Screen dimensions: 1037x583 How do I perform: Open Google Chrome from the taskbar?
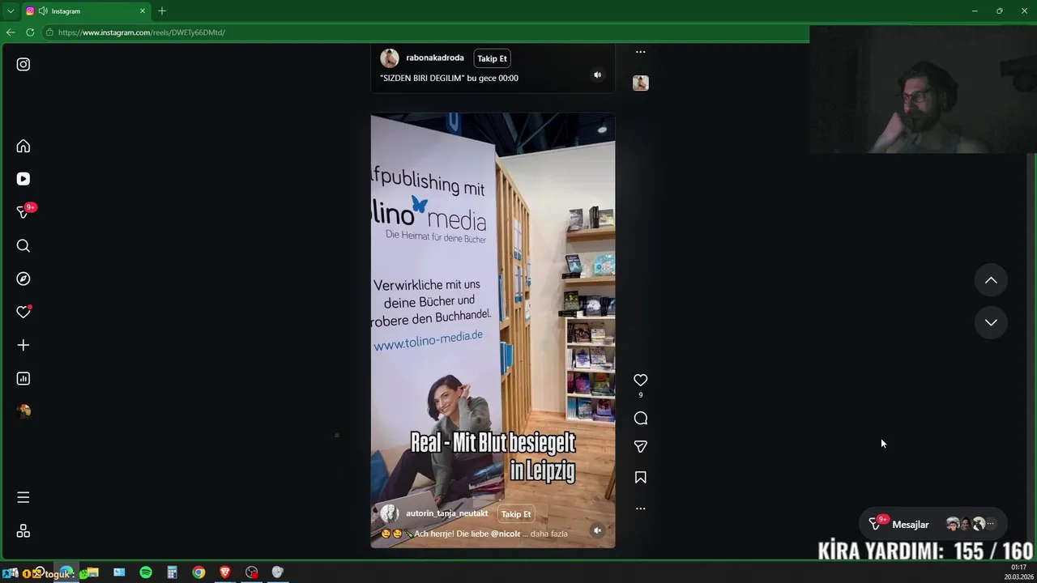198,572
